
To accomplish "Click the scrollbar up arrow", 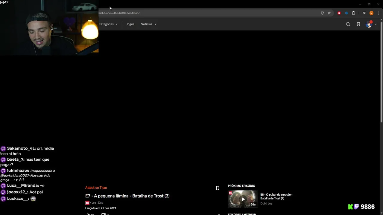I will (x=381, y=20).
